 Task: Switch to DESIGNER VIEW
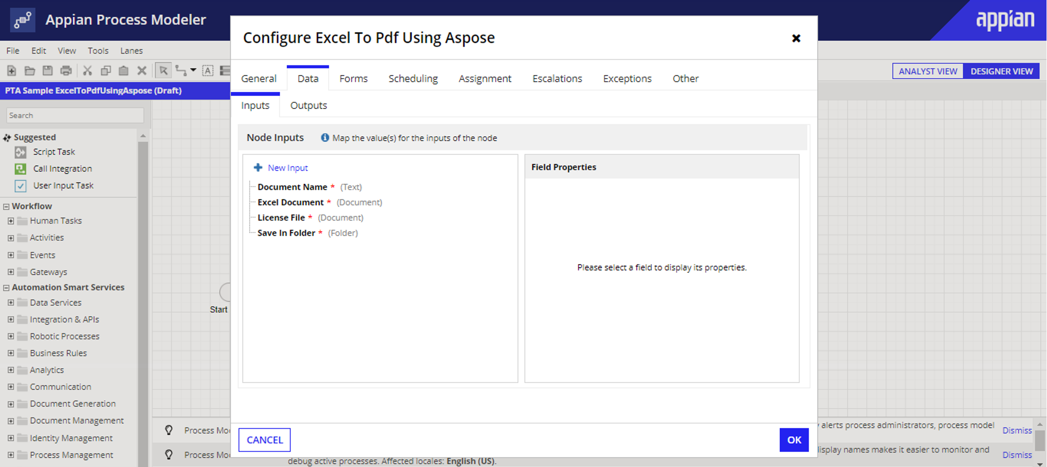1001,71
